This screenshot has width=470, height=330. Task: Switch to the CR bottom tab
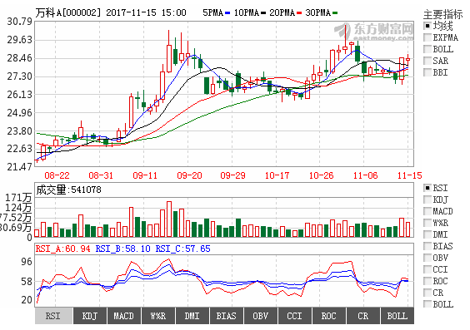pos(363,316)
